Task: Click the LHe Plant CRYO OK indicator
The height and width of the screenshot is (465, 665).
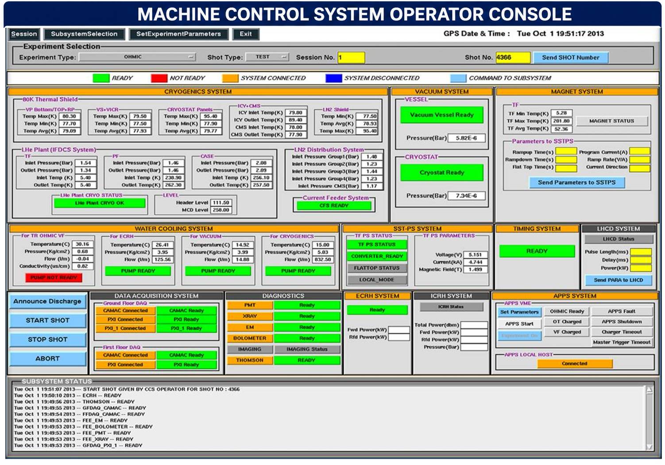Action: pyautogui.click(x=100, y=203)
